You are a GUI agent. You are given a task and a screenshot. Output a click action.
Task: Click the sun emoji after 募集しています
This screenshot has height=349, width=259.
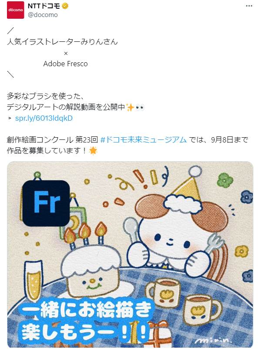(93, 151)
